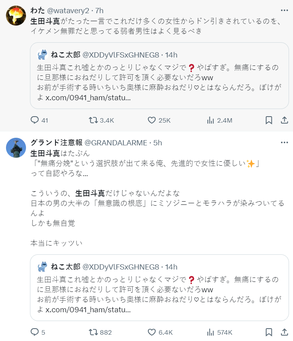
Task: Open わた profile avatar
Action: [16, 16]
